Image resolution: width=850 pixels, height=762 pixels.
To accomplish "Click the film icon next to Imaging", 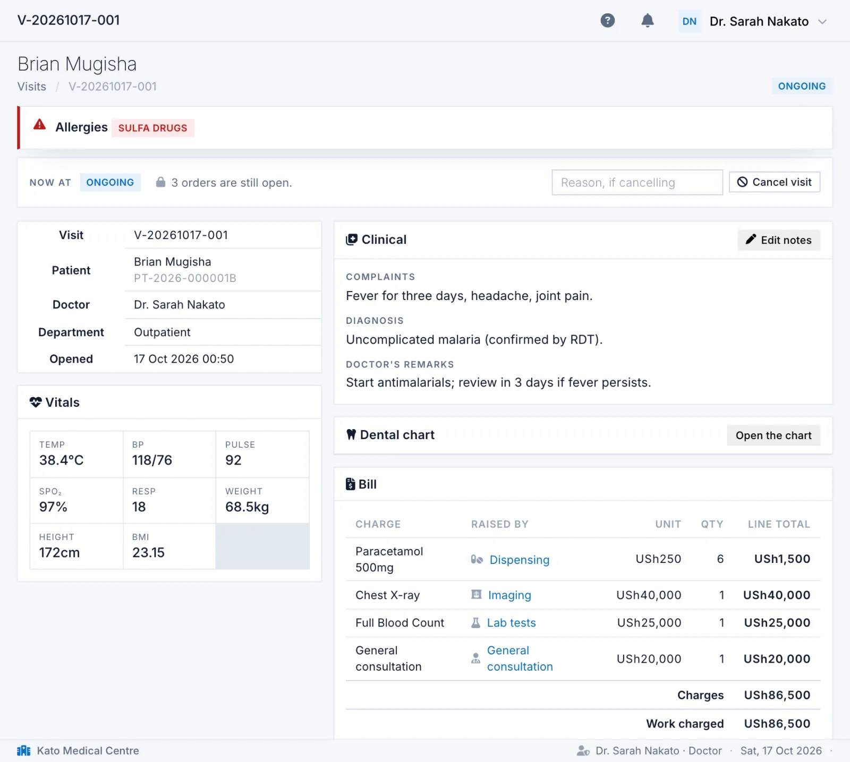I will [x=476, y=594].
